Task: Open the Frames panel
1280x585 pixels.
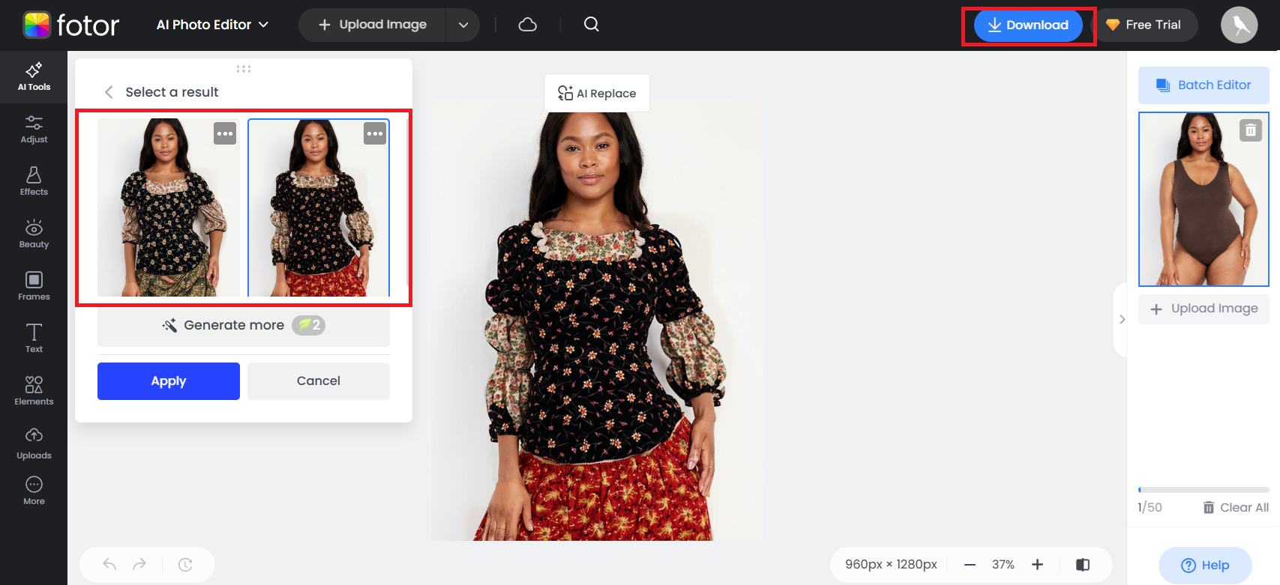Action: click(34, 287)
